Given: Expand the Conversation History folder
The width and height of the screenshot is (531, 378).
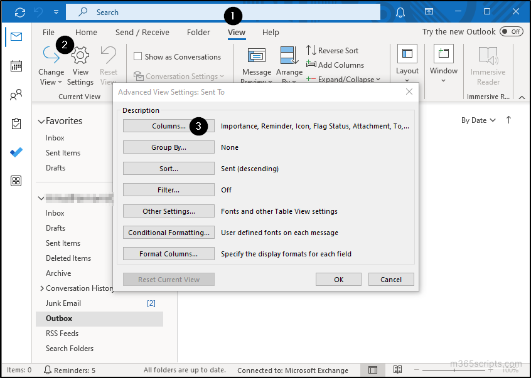Looking at the screenshot, I should point(42,288).
